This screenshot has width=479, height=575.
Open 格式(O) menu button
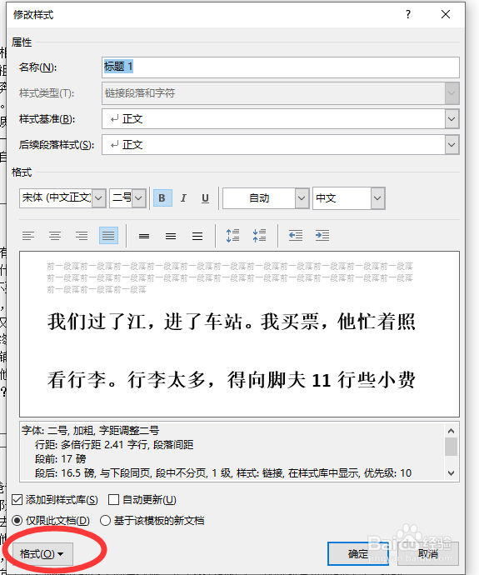(42, 553)
